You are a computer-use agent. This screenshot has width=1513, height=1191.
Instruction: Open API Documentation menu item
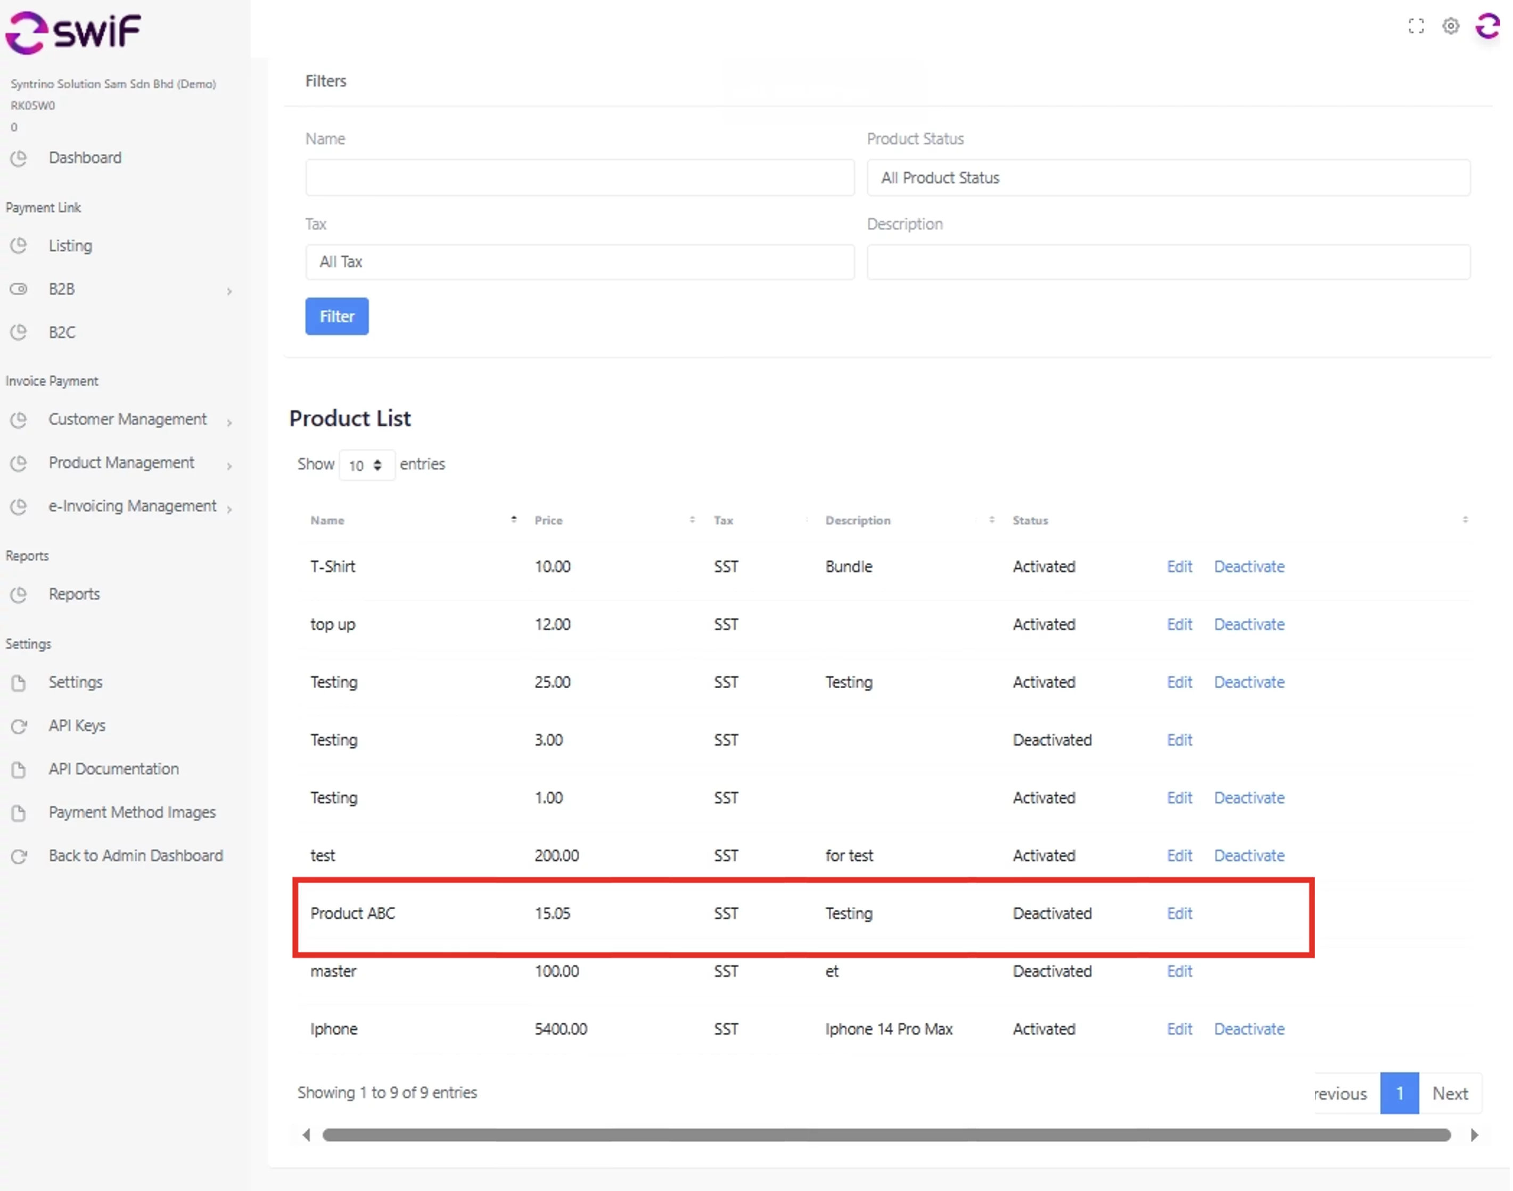pyautogui.click(x=113, y=769)
